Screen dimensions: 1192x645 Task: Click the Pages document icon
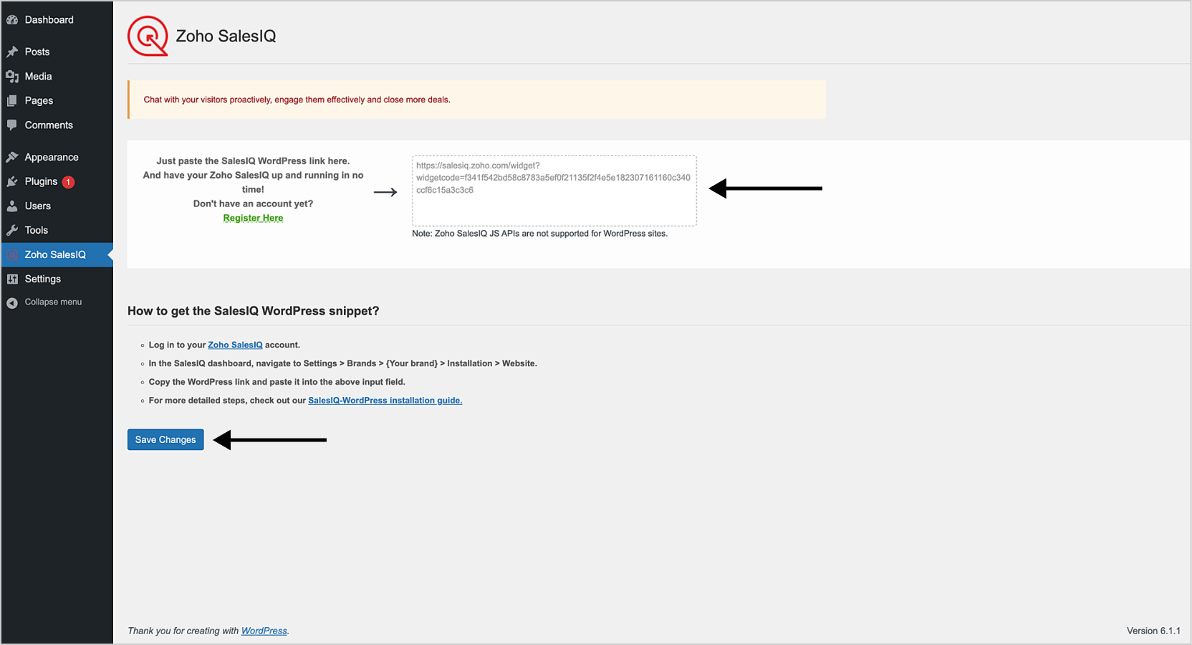[12, 100]
